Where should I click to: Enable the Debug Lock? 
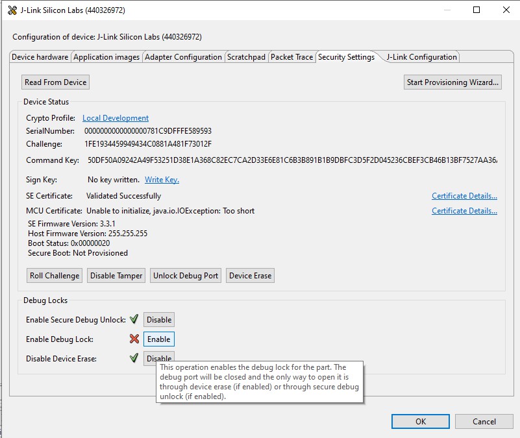(x=159, y=339)
